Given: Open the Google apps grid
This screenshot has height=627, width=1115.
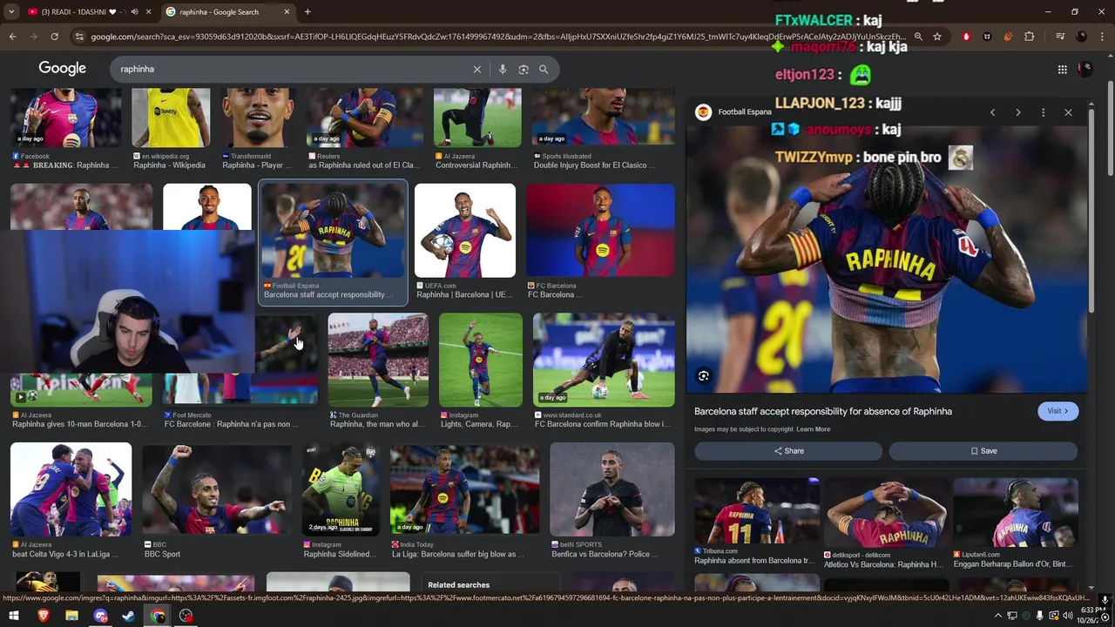Looking at the screenshot, I should [1062, 70].
